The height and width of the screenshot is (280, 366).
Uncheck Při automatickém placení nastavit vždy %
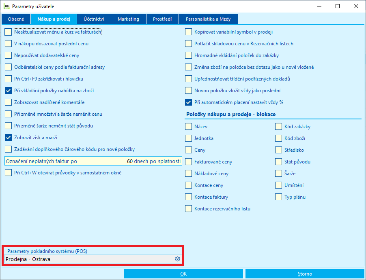(188, 102)
